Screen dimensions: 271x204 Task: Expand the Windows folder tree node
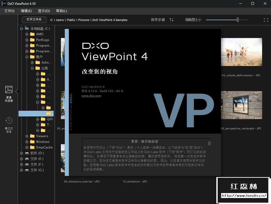click(x=27, y=142)
